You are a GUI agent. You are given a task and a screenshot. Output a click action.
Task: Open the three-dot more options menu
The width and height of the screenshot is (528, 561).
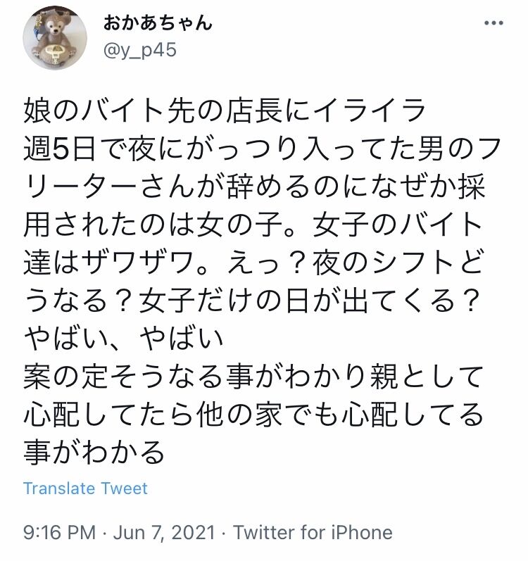pos(494,23)
